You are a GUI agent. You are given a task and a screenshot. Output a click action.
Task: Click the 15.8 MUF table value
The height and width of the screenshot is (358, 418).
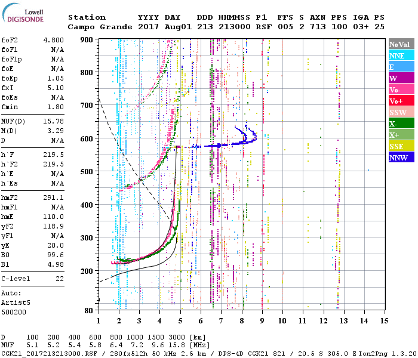click(177, 345)
